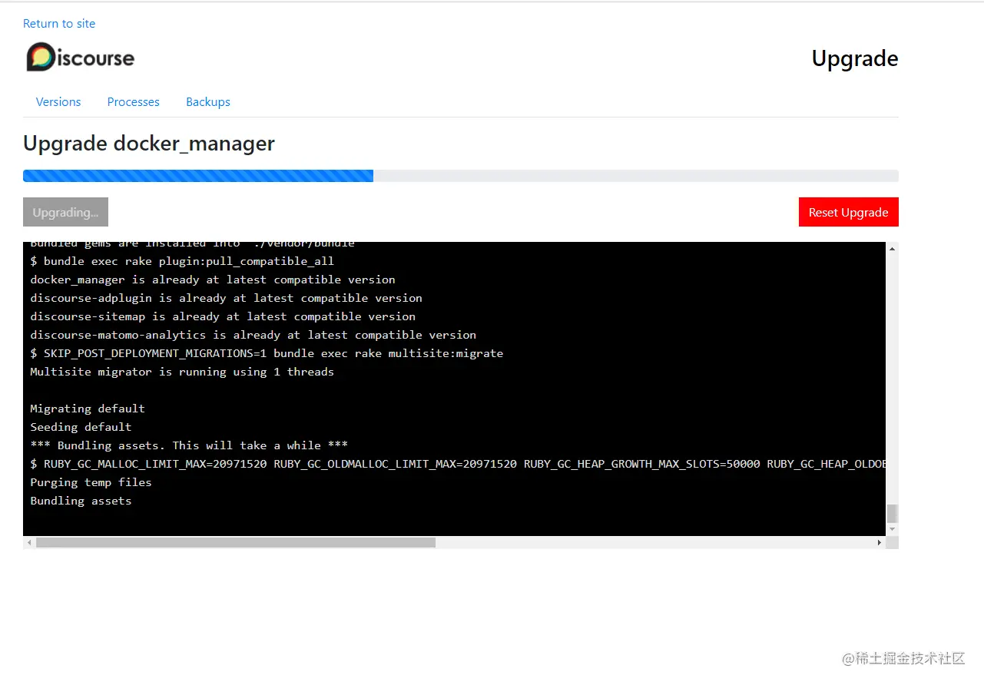Image resolution: width=984 pixels, height=685 pixels.
Task: Switch to the Processes tab
Action: [134, 102]
